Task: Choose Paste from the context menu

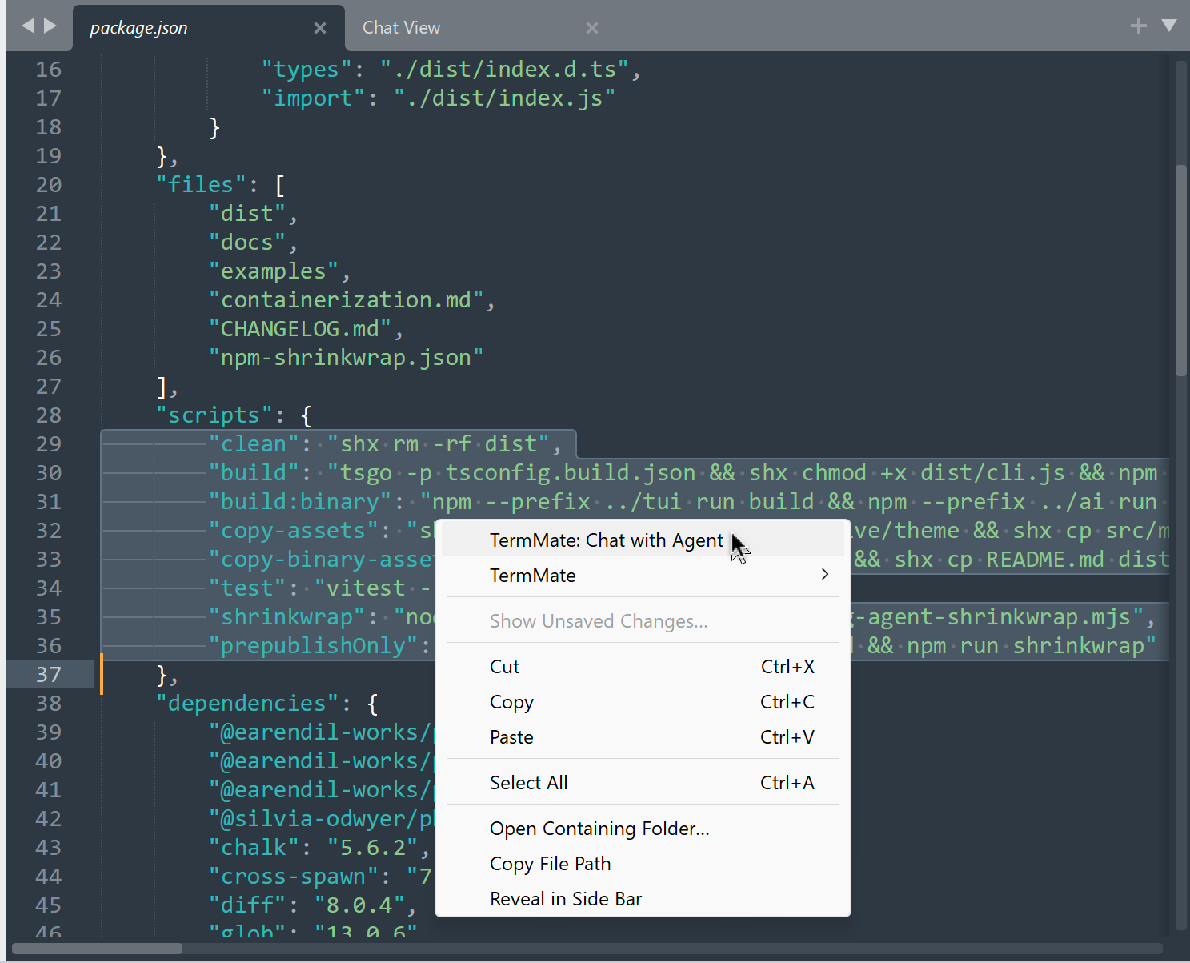Action: point(643,737)
